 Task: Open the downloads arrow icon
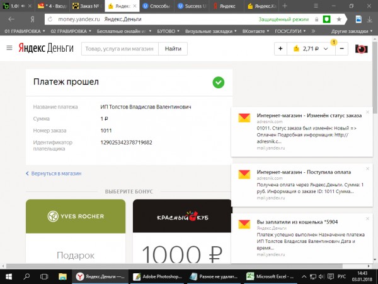coord(370,20)
